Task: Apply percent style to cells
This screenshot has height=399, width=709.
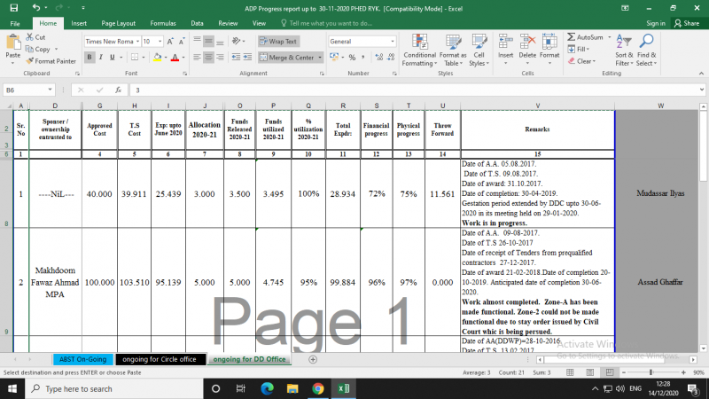Action: [352, 58]
